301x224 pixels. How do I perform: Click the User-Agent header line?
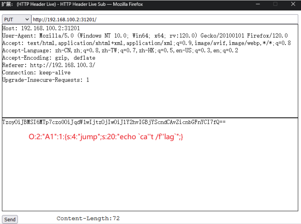145,36
